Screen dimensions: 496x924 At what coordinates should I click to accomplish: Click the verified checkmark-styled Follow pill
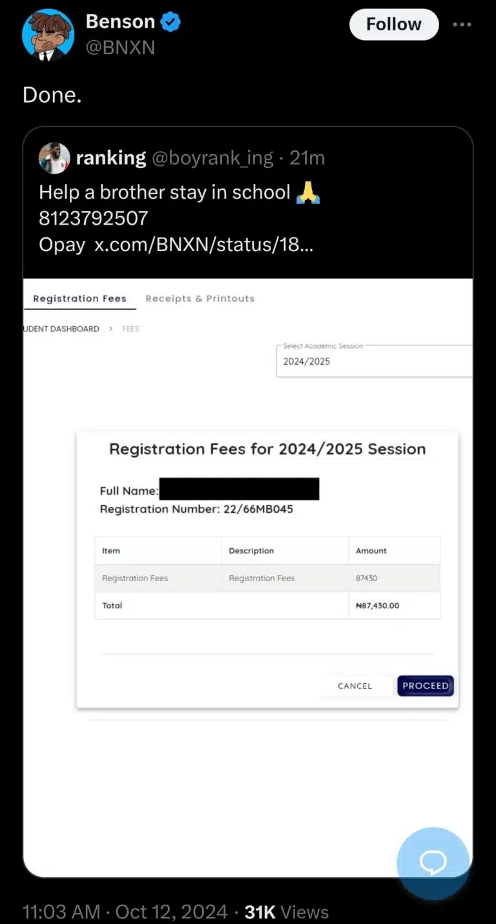click(393, 24)
